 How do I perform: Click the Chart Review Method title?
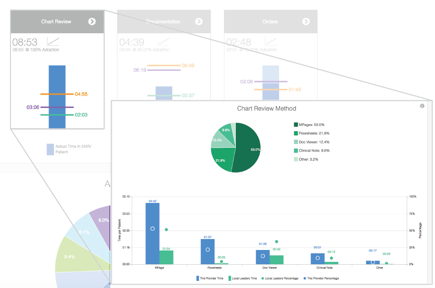(267, 108)
